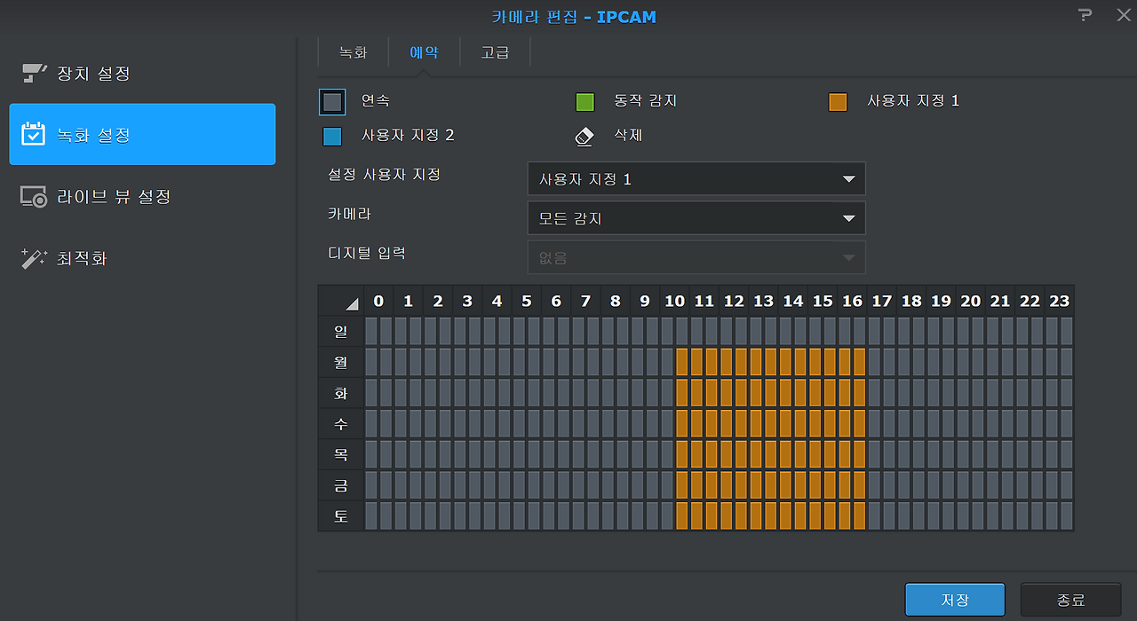Select the 라이브 뷰 설정 sidebar icon
The image size is (1137, 621).
34,196
